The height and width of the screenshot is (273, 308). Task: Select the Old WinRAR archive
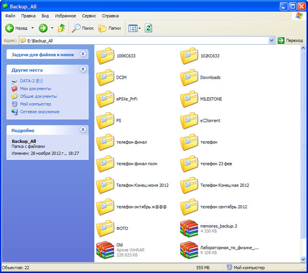tap(106, 249)
